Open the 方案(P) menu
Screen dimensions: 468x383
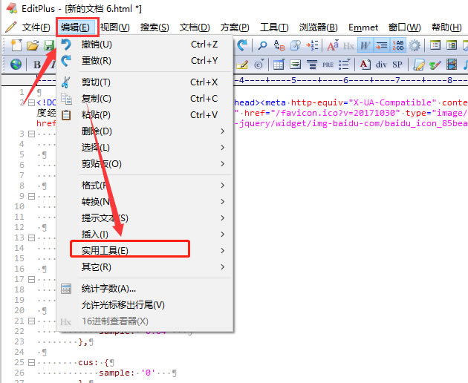click(x=235, y=27)
